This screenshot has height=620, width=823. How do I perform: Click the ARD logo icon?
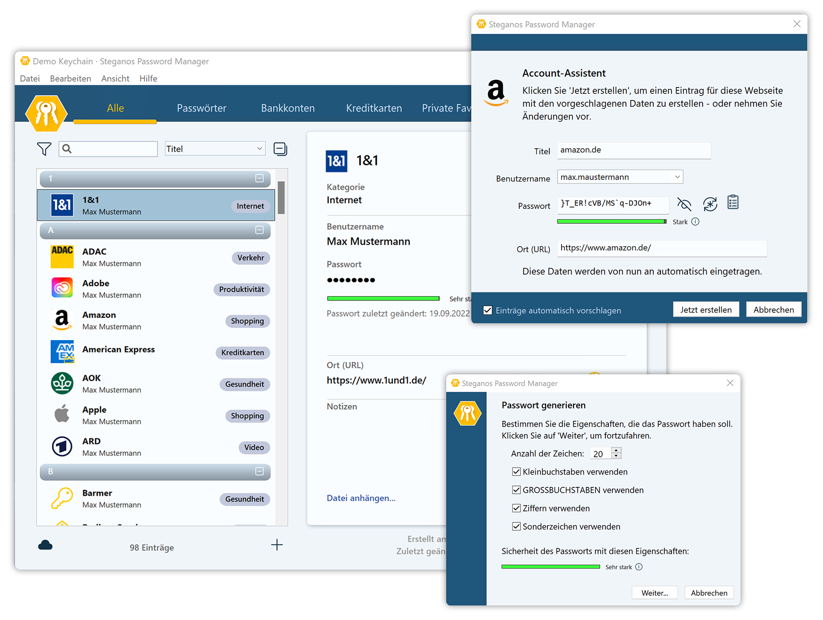coord(62,446)
